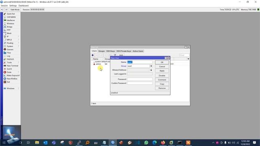Open the Wireless menu entry
The width and height of the screenshot is (260, 146).
tap(11, 24)
